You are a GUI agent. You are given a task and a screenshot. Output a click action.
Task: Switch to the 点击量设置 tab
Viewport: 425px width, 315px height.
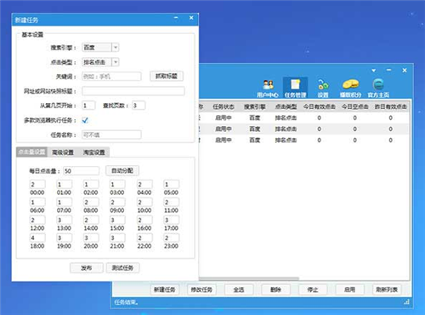[31, 152]
